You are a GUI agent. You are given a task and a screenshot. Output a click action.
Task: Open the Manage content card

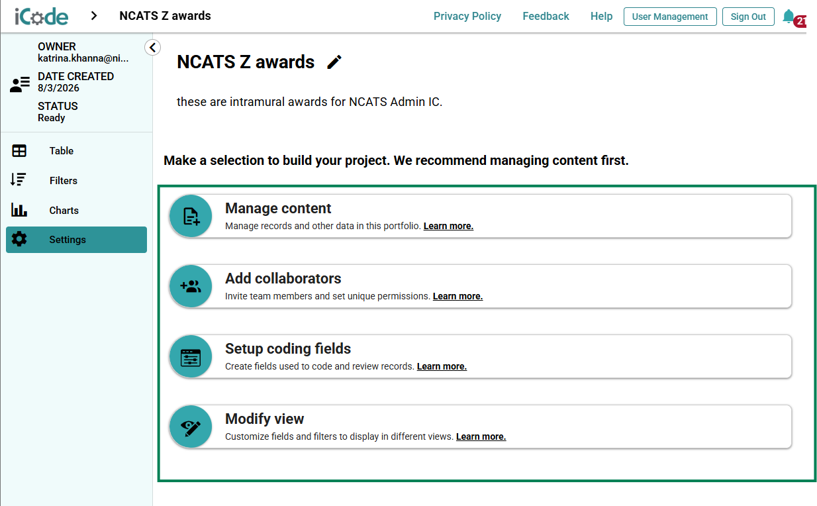(481, 217)
